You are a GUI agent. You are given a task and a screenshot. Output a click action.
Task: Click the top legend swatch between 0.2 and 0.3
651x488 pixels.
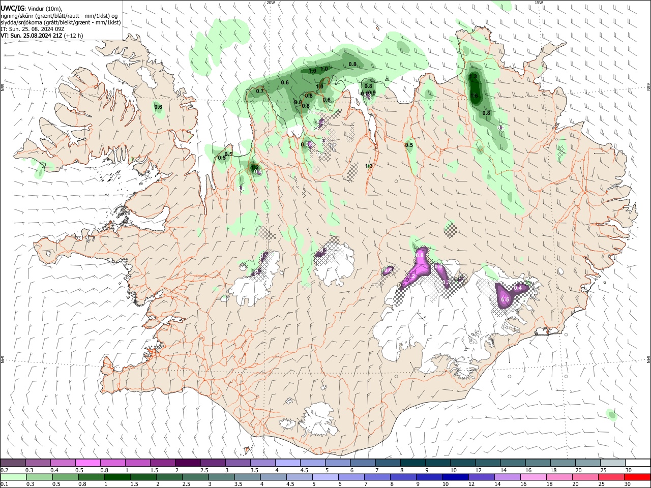tap(13, 463)
